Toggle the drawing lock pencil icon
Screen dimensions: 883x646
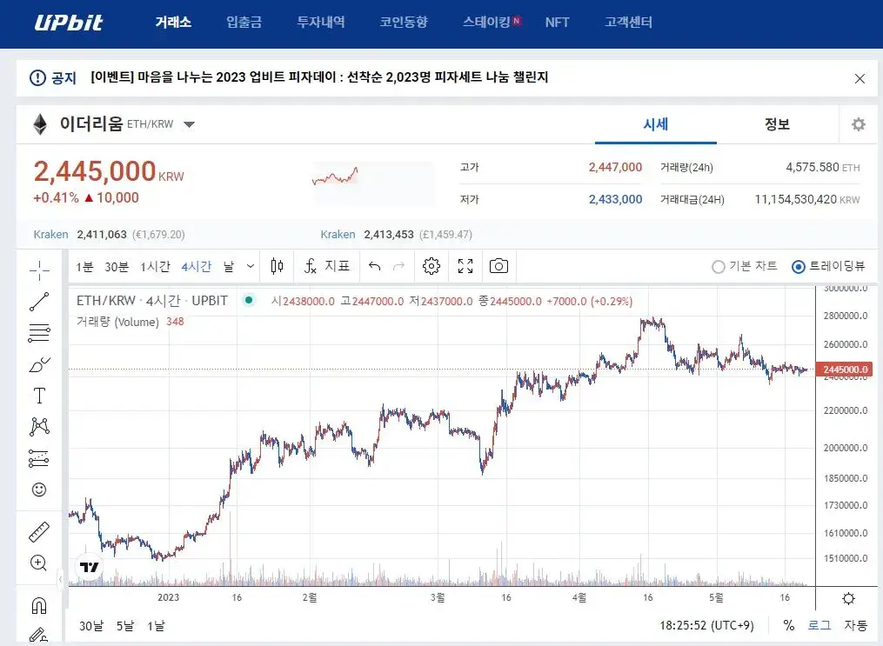tap(39, 636)
